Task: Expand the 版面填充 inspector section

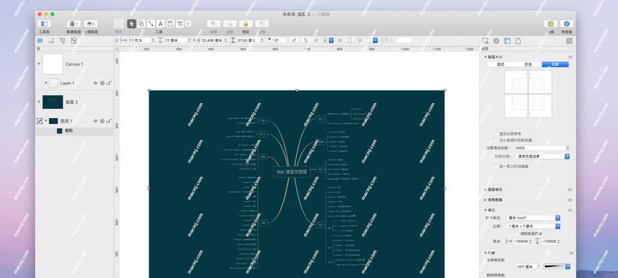Action: (485, 190)
